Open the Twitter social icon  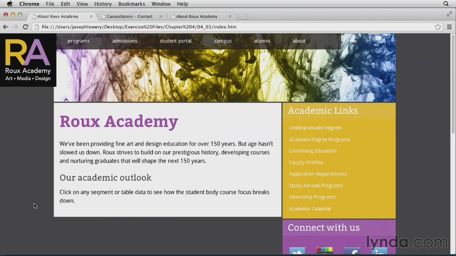297,251
